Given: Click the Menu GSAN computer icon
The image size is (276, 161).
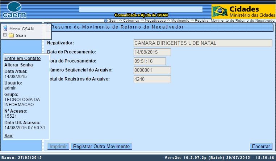Looking at the screenshot, I should pyautogui.click(x=5, y=29).
